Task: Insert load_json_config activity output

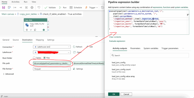Action: click(124, 64)
